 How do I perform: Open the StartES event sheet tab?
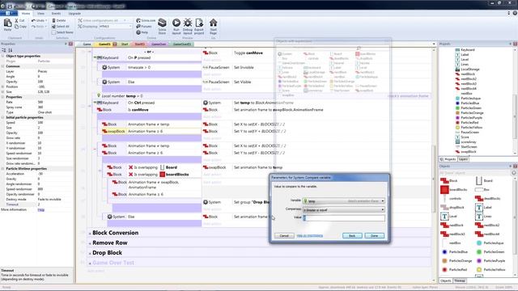(x=139, y=44)
